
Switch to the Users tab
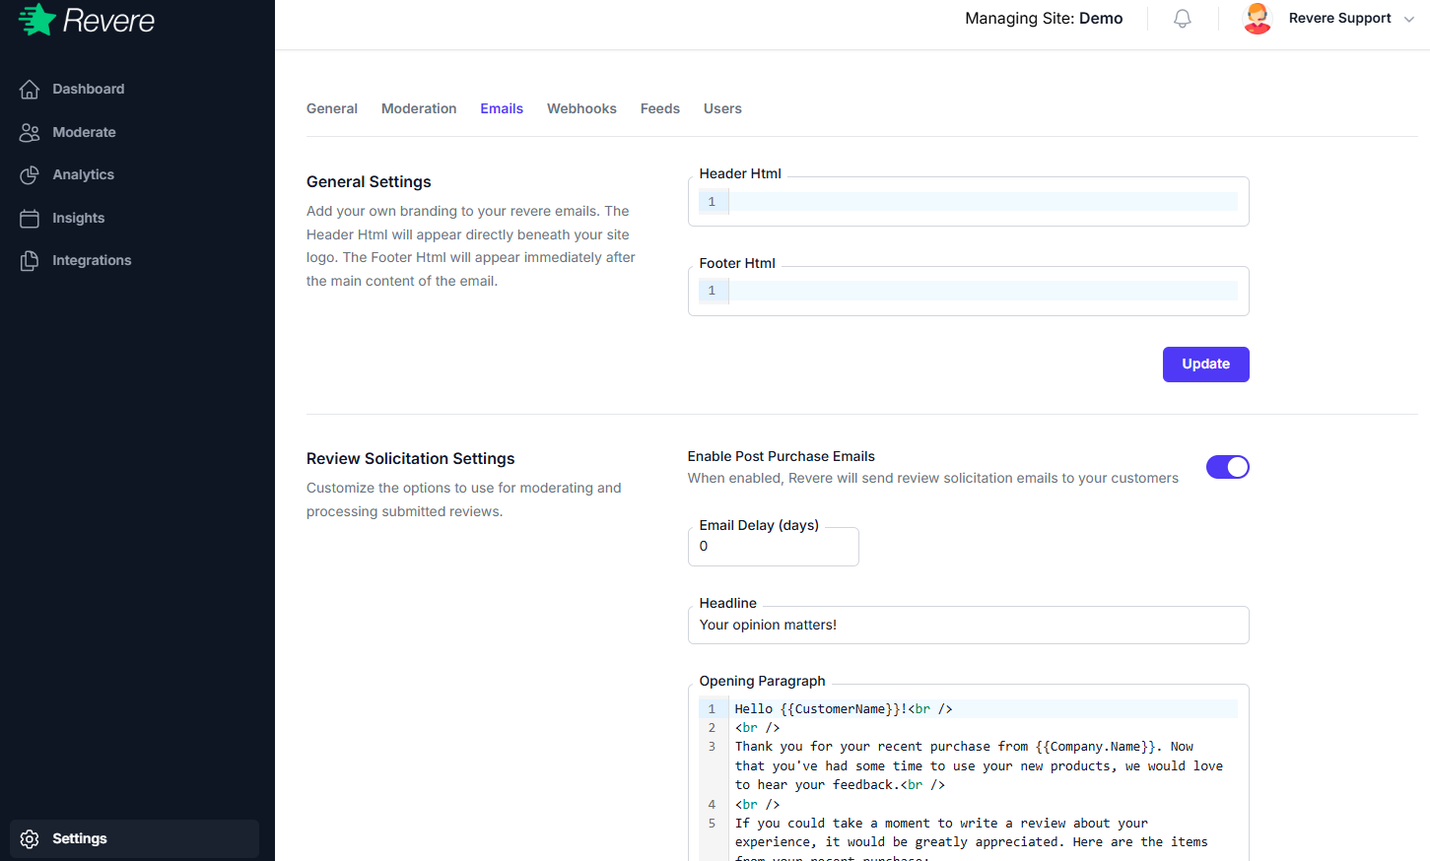pyautogui.click(x=721, y=108)
